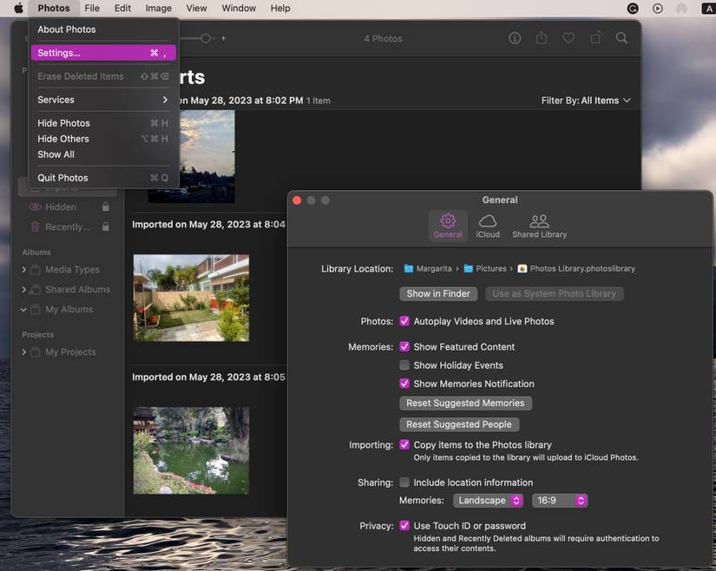Open Filter By: All Items dropdown
Viewport: 716px width, 571px height.
point(586,101)
